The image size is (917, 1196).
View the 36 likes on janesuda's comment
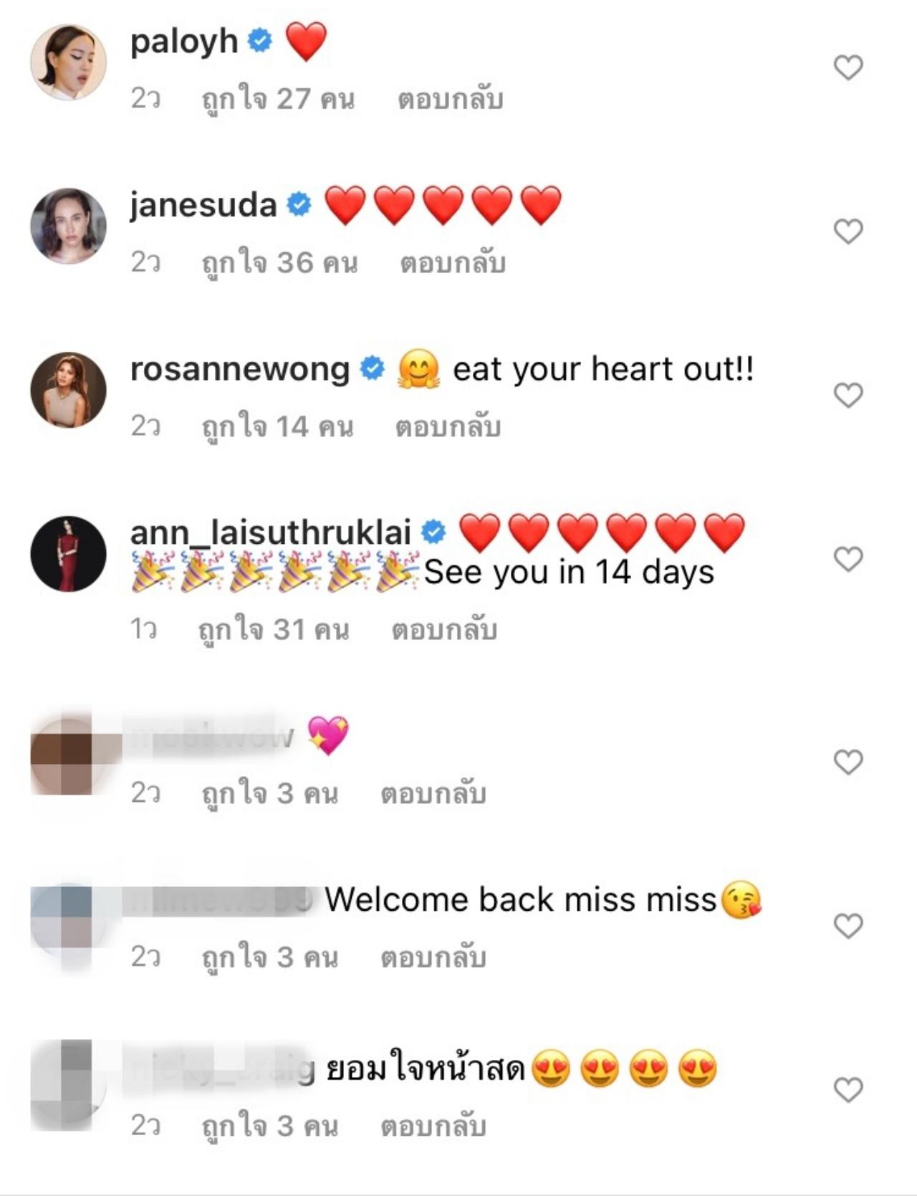(279, 263)
